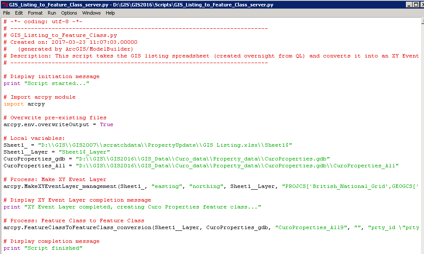Open the Options menu
Viewport: 424px width, 254px height.
point(69,13)
